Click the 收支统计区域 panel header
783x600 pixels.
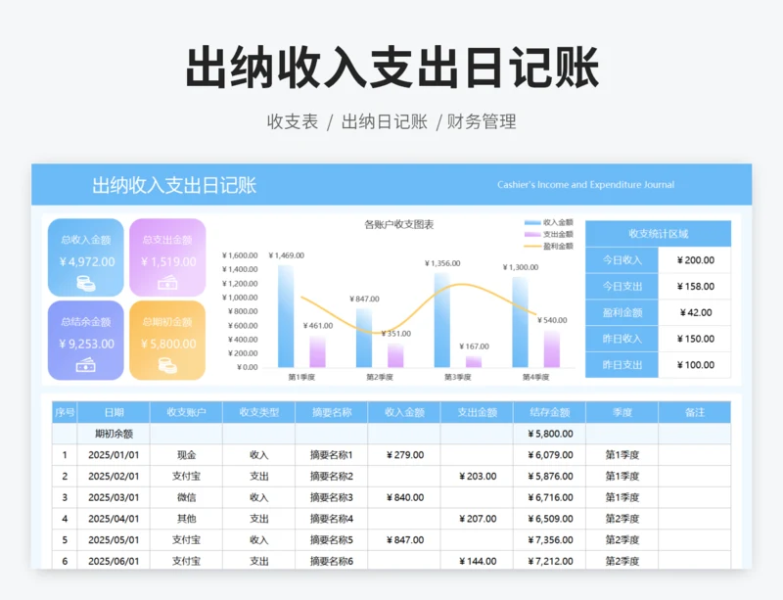(658, 233)
